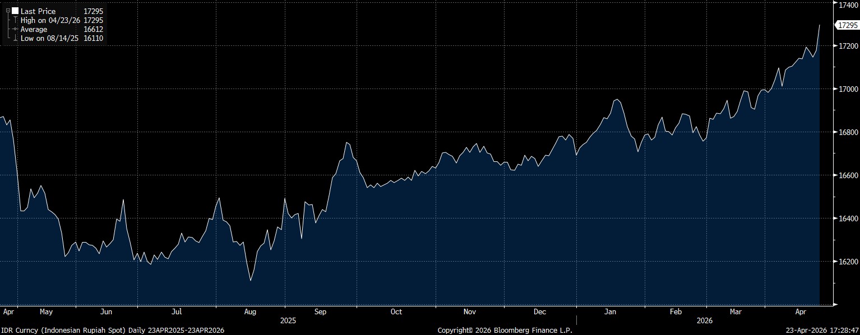Click the 2026 year label on time axis
This screenshot has height=335, width=860.
(x=705, y=321)
